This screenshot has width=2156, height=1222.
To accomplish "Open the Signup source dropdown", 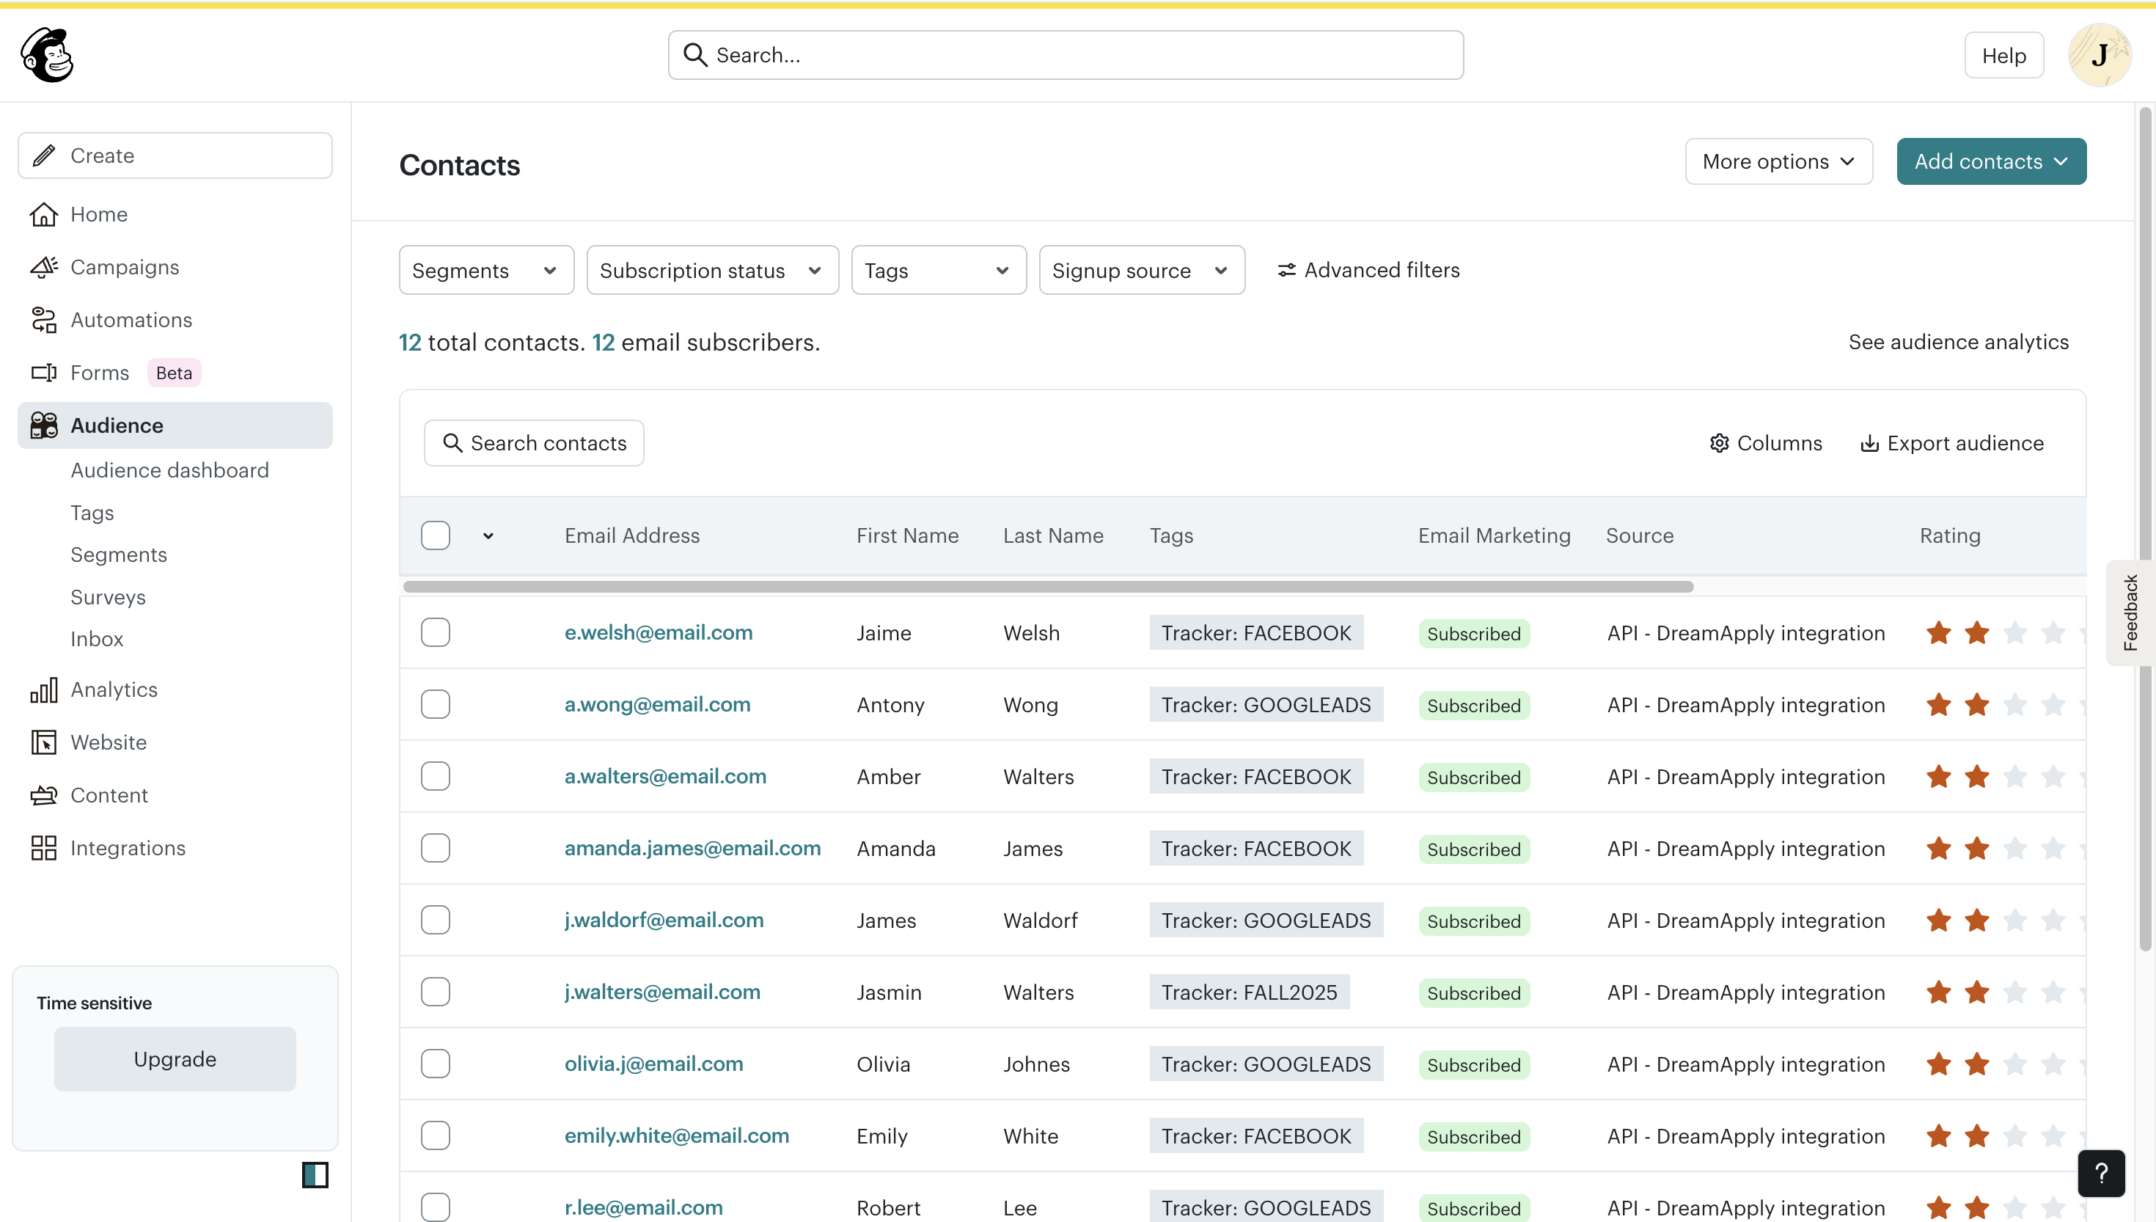I will (1142, 270).
